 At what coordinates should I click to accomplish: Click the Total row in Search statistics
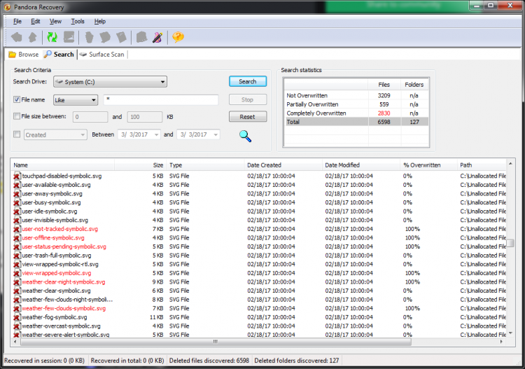(356, 122)
